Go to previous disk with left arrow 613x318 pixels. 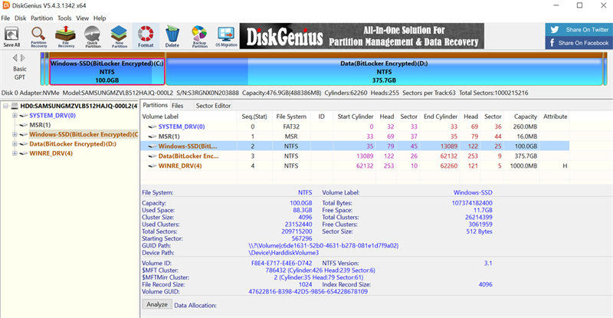[x=15, y=58]
